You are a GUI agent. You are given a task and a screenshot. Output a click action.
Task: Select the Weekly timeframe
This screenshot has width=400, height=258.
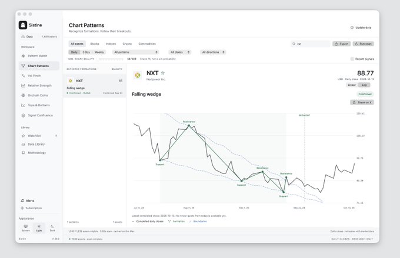point(99,52)
